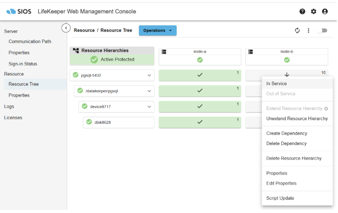Open the Operations dropdown
338x213 pixels.
point(157,30)
